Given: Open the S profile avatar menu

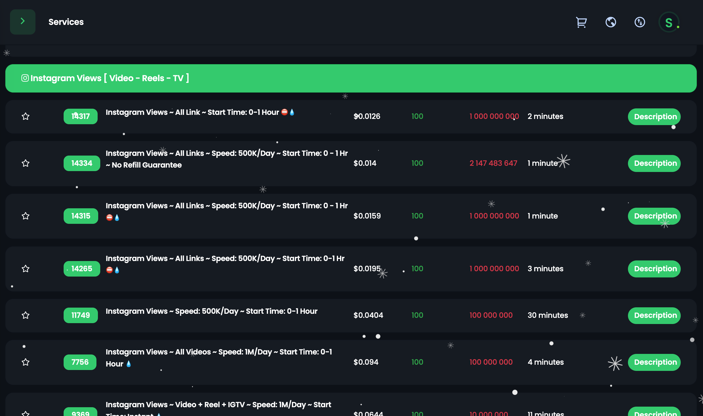Looking at the screenshot, I should click(669, 22).
